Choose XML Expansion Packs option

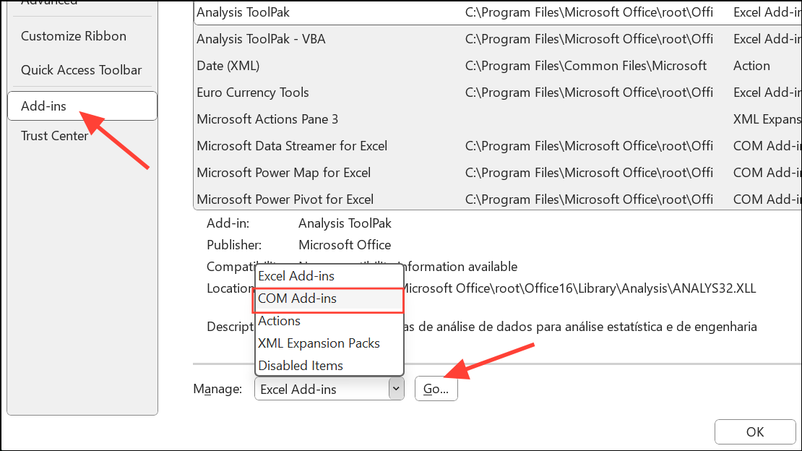(x=319, y=343)
